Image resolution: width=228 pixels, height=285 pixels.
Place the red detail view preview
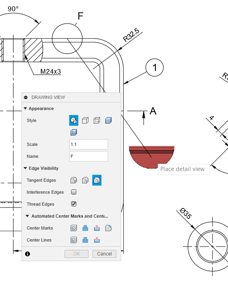(x=151, y=157)
